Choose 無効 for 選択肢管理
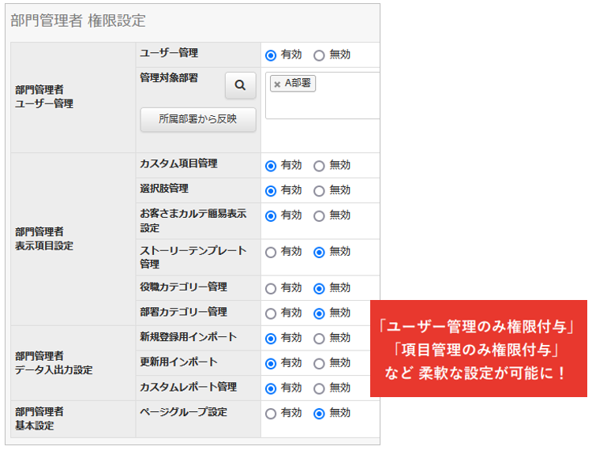Viewport: 592px width, 450px height. tap(319, 191)
